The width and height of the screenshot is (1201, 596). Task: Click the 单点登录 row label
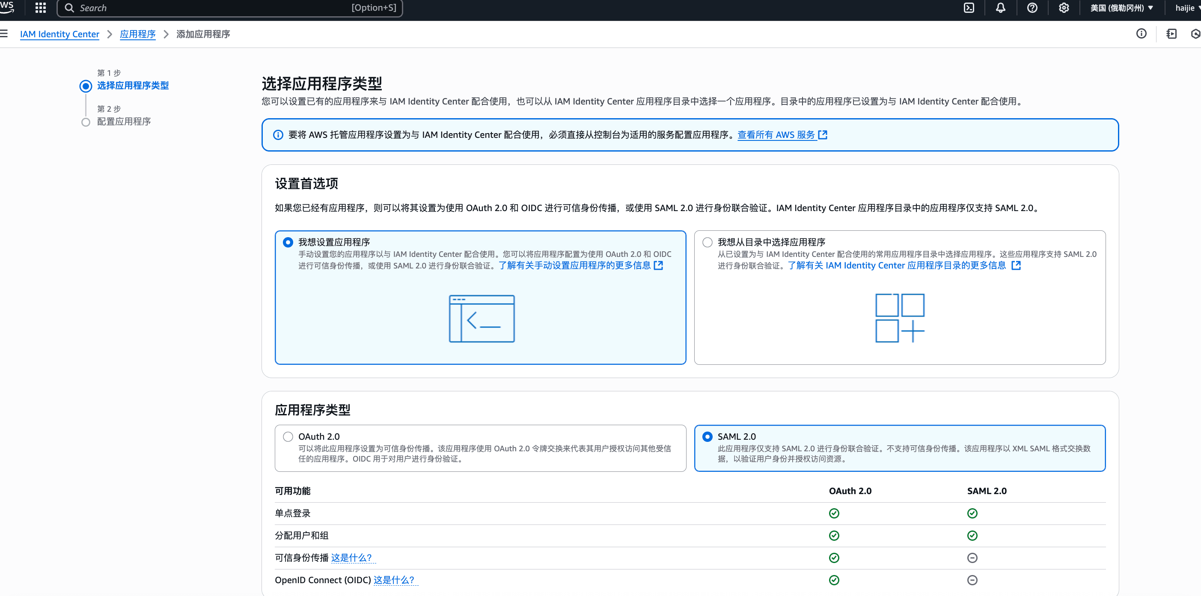click(292, 513)
